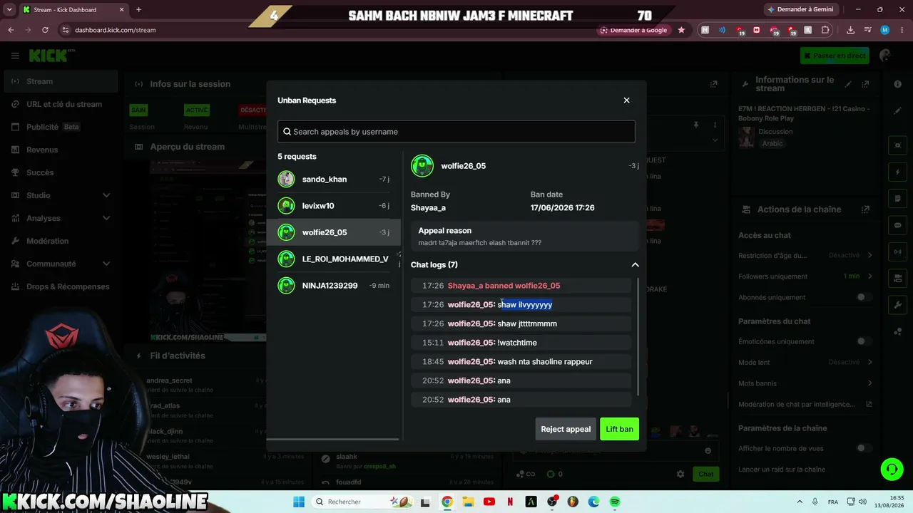This screenshot has width=913, height=513.
Task: Click the Passer en direct button
Action: click(835, 56)
